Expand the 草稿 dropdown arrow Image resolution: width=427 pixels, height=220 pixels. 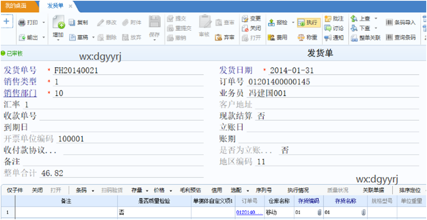pos(93,38)
